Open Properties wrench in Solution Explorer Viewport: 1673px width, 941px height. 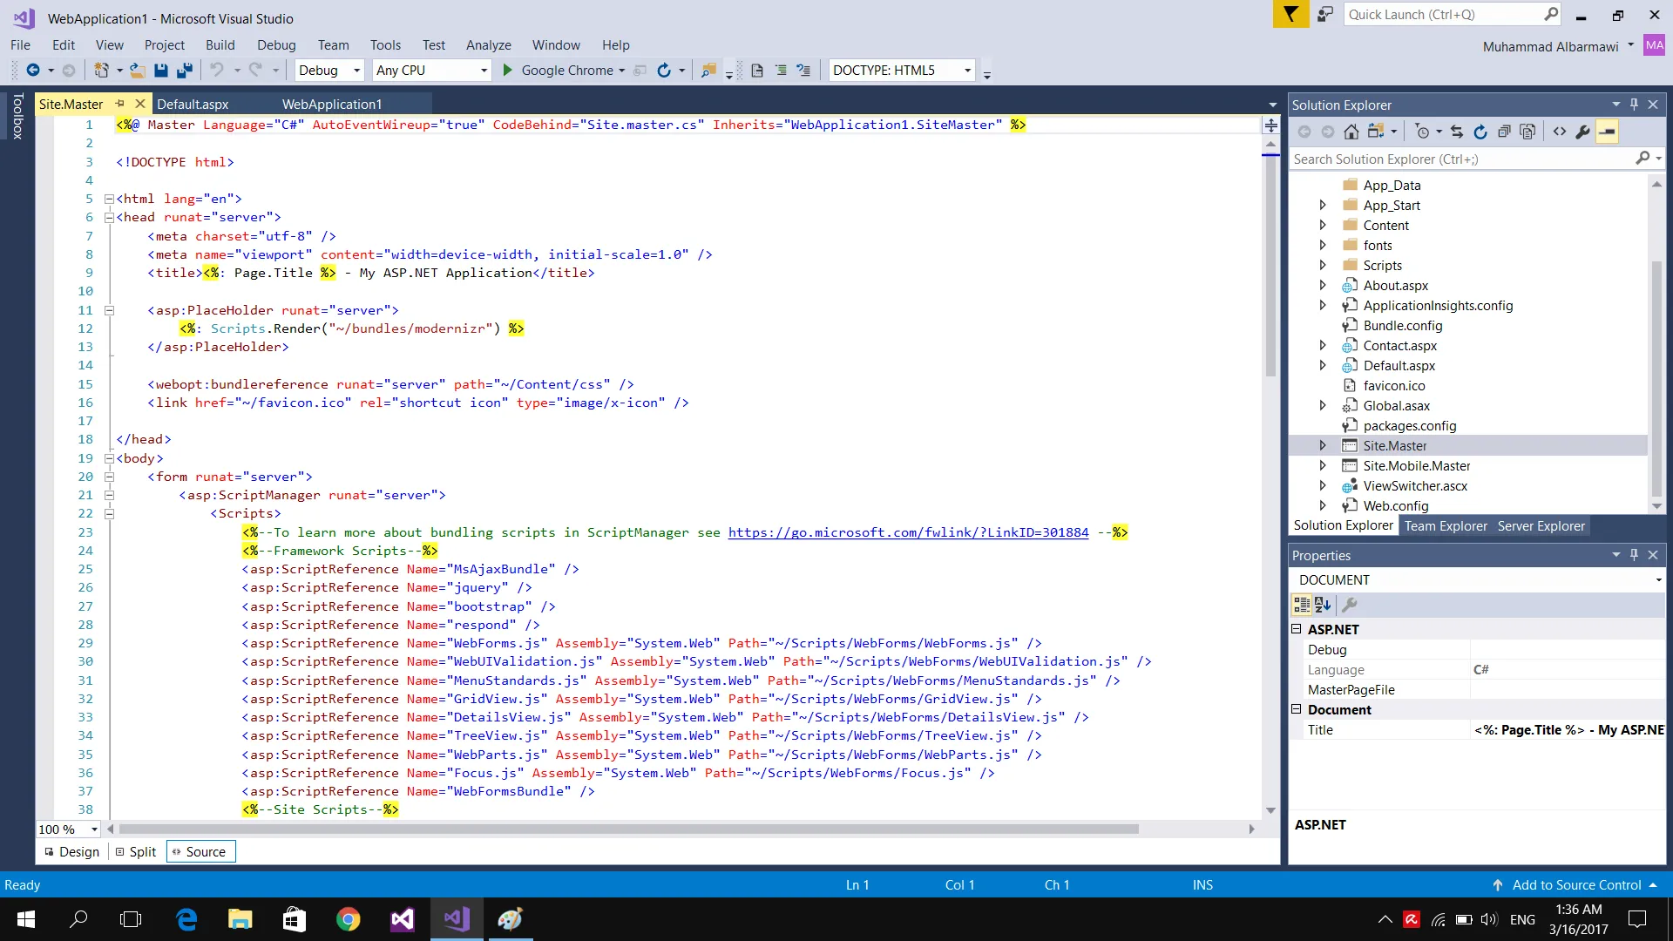(x=1583, y=132)
